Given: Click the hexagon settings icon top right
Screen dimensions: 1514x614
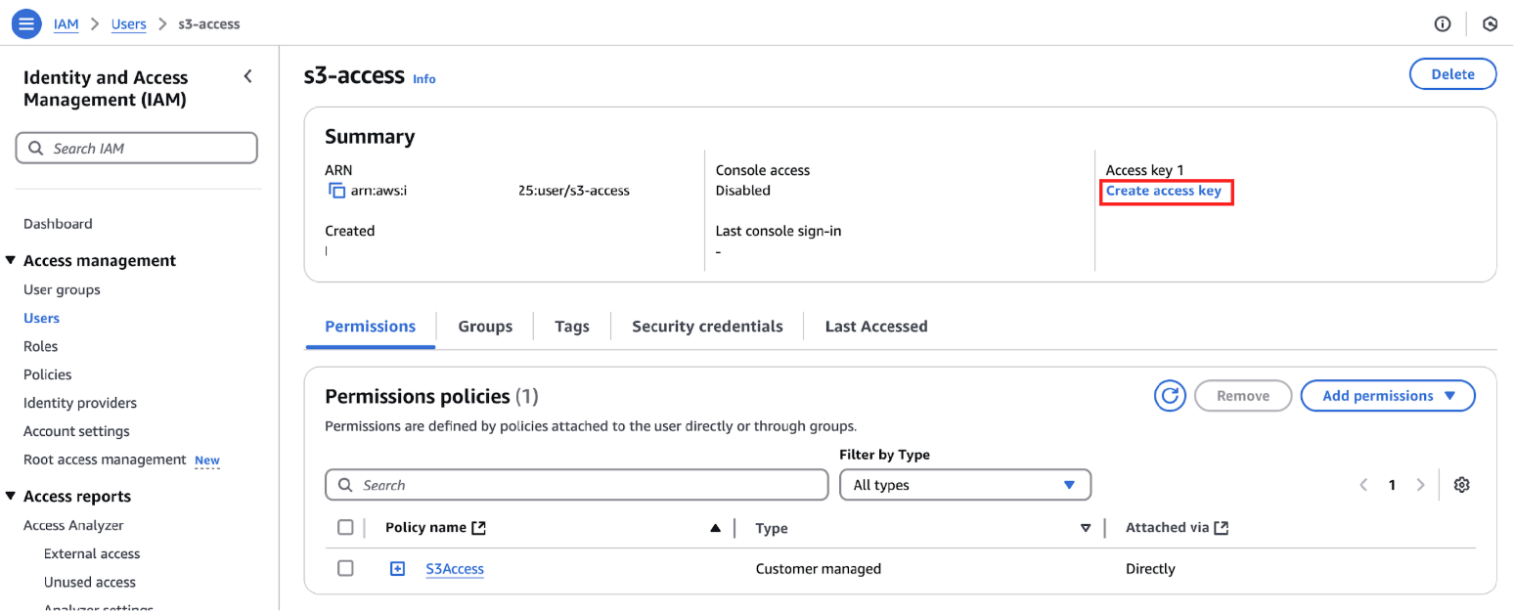Looking at the screenshot, I should pos(1491,23).
